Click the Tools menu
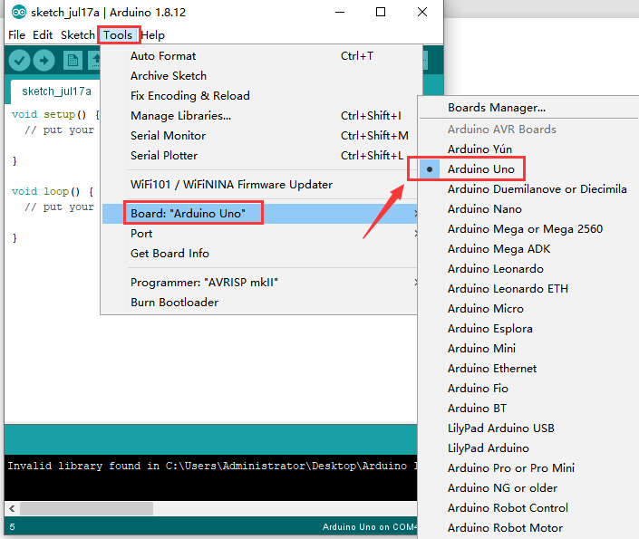The image size is (639, 539). (x=118, y=35)
